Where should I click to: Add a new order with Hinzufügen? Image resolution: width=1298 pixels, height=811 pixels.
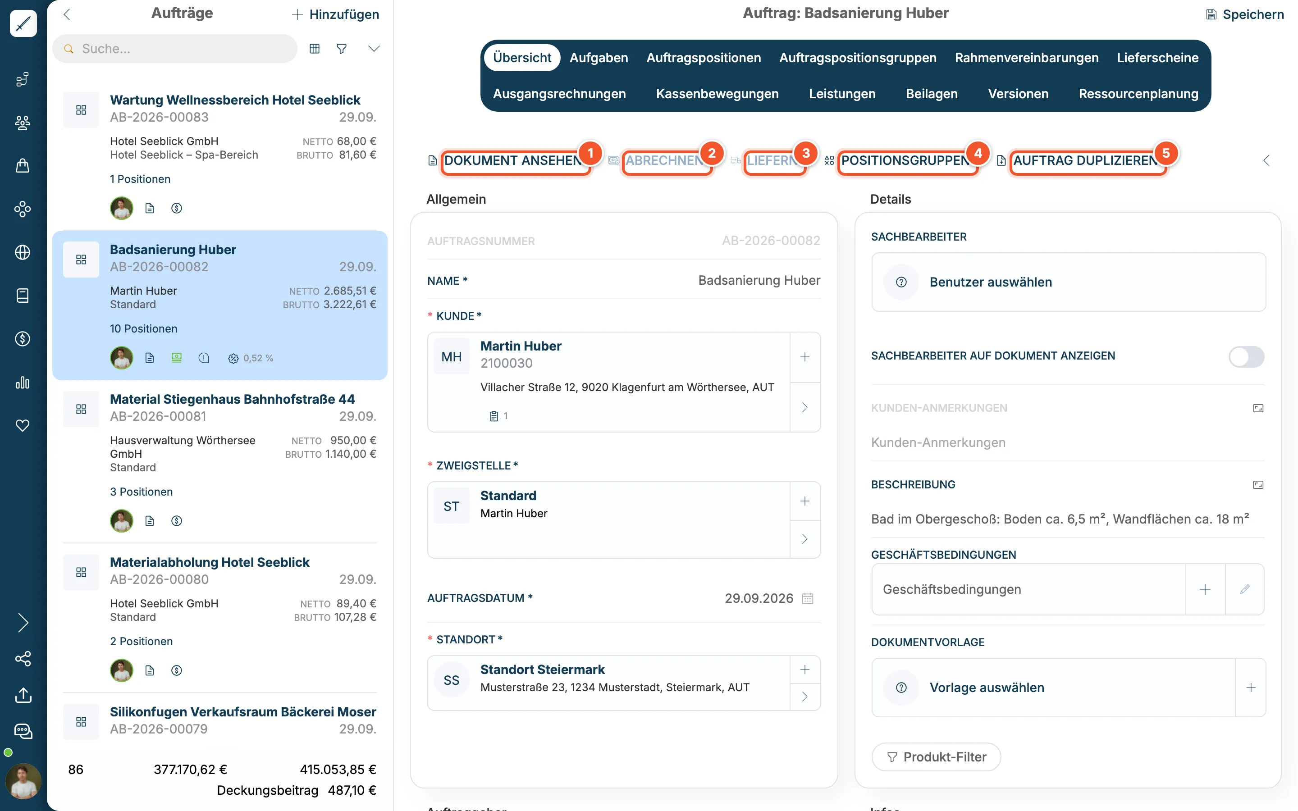335,14
